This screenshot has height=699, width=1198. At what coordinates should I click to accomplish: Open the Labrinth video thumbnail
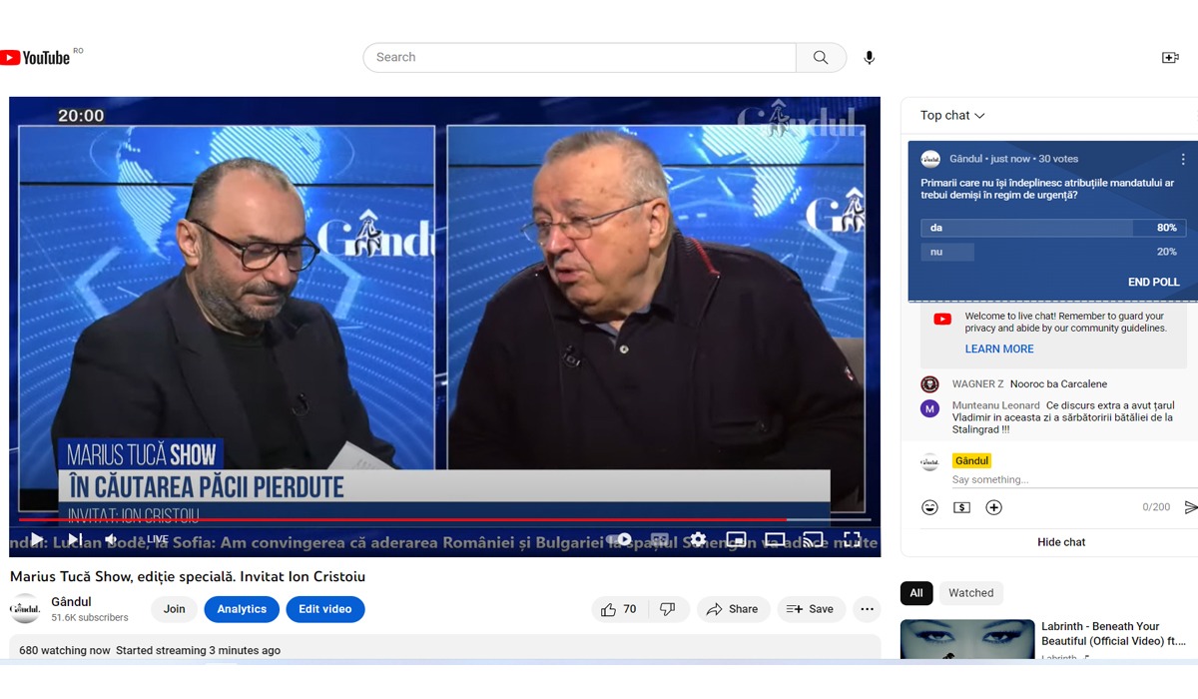(967, 639)
